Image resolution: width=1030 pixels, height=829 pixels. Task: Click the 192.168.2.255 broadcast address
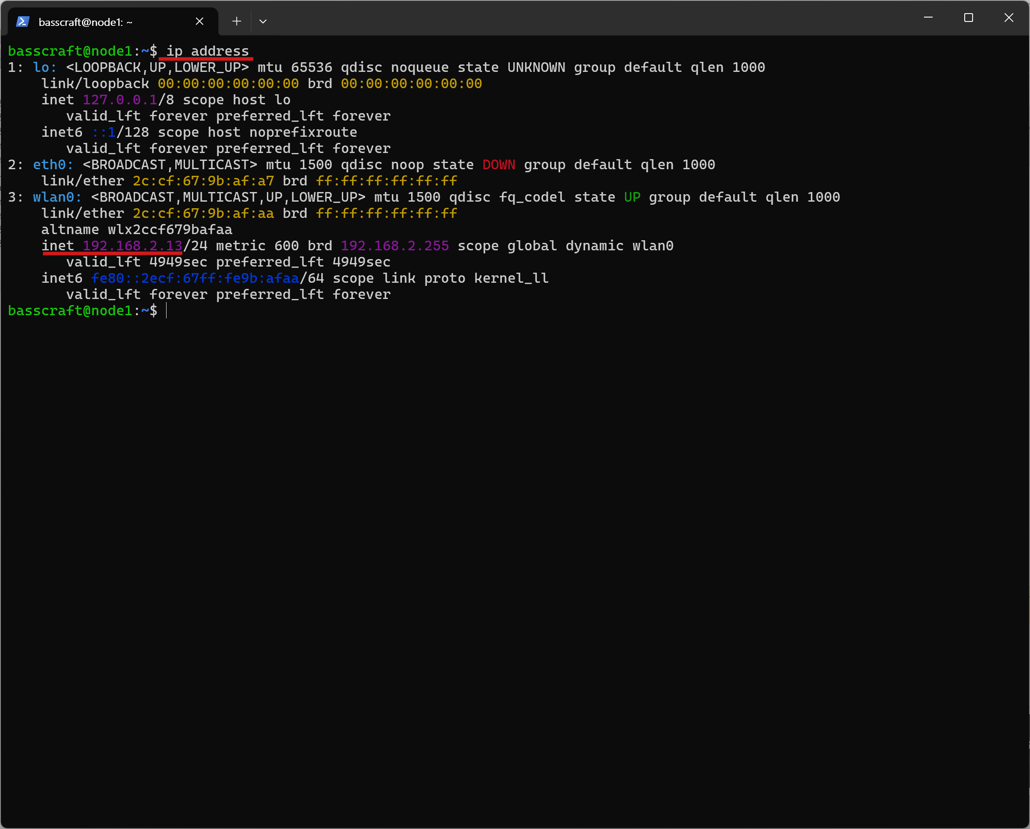click(x=394, y=245)
